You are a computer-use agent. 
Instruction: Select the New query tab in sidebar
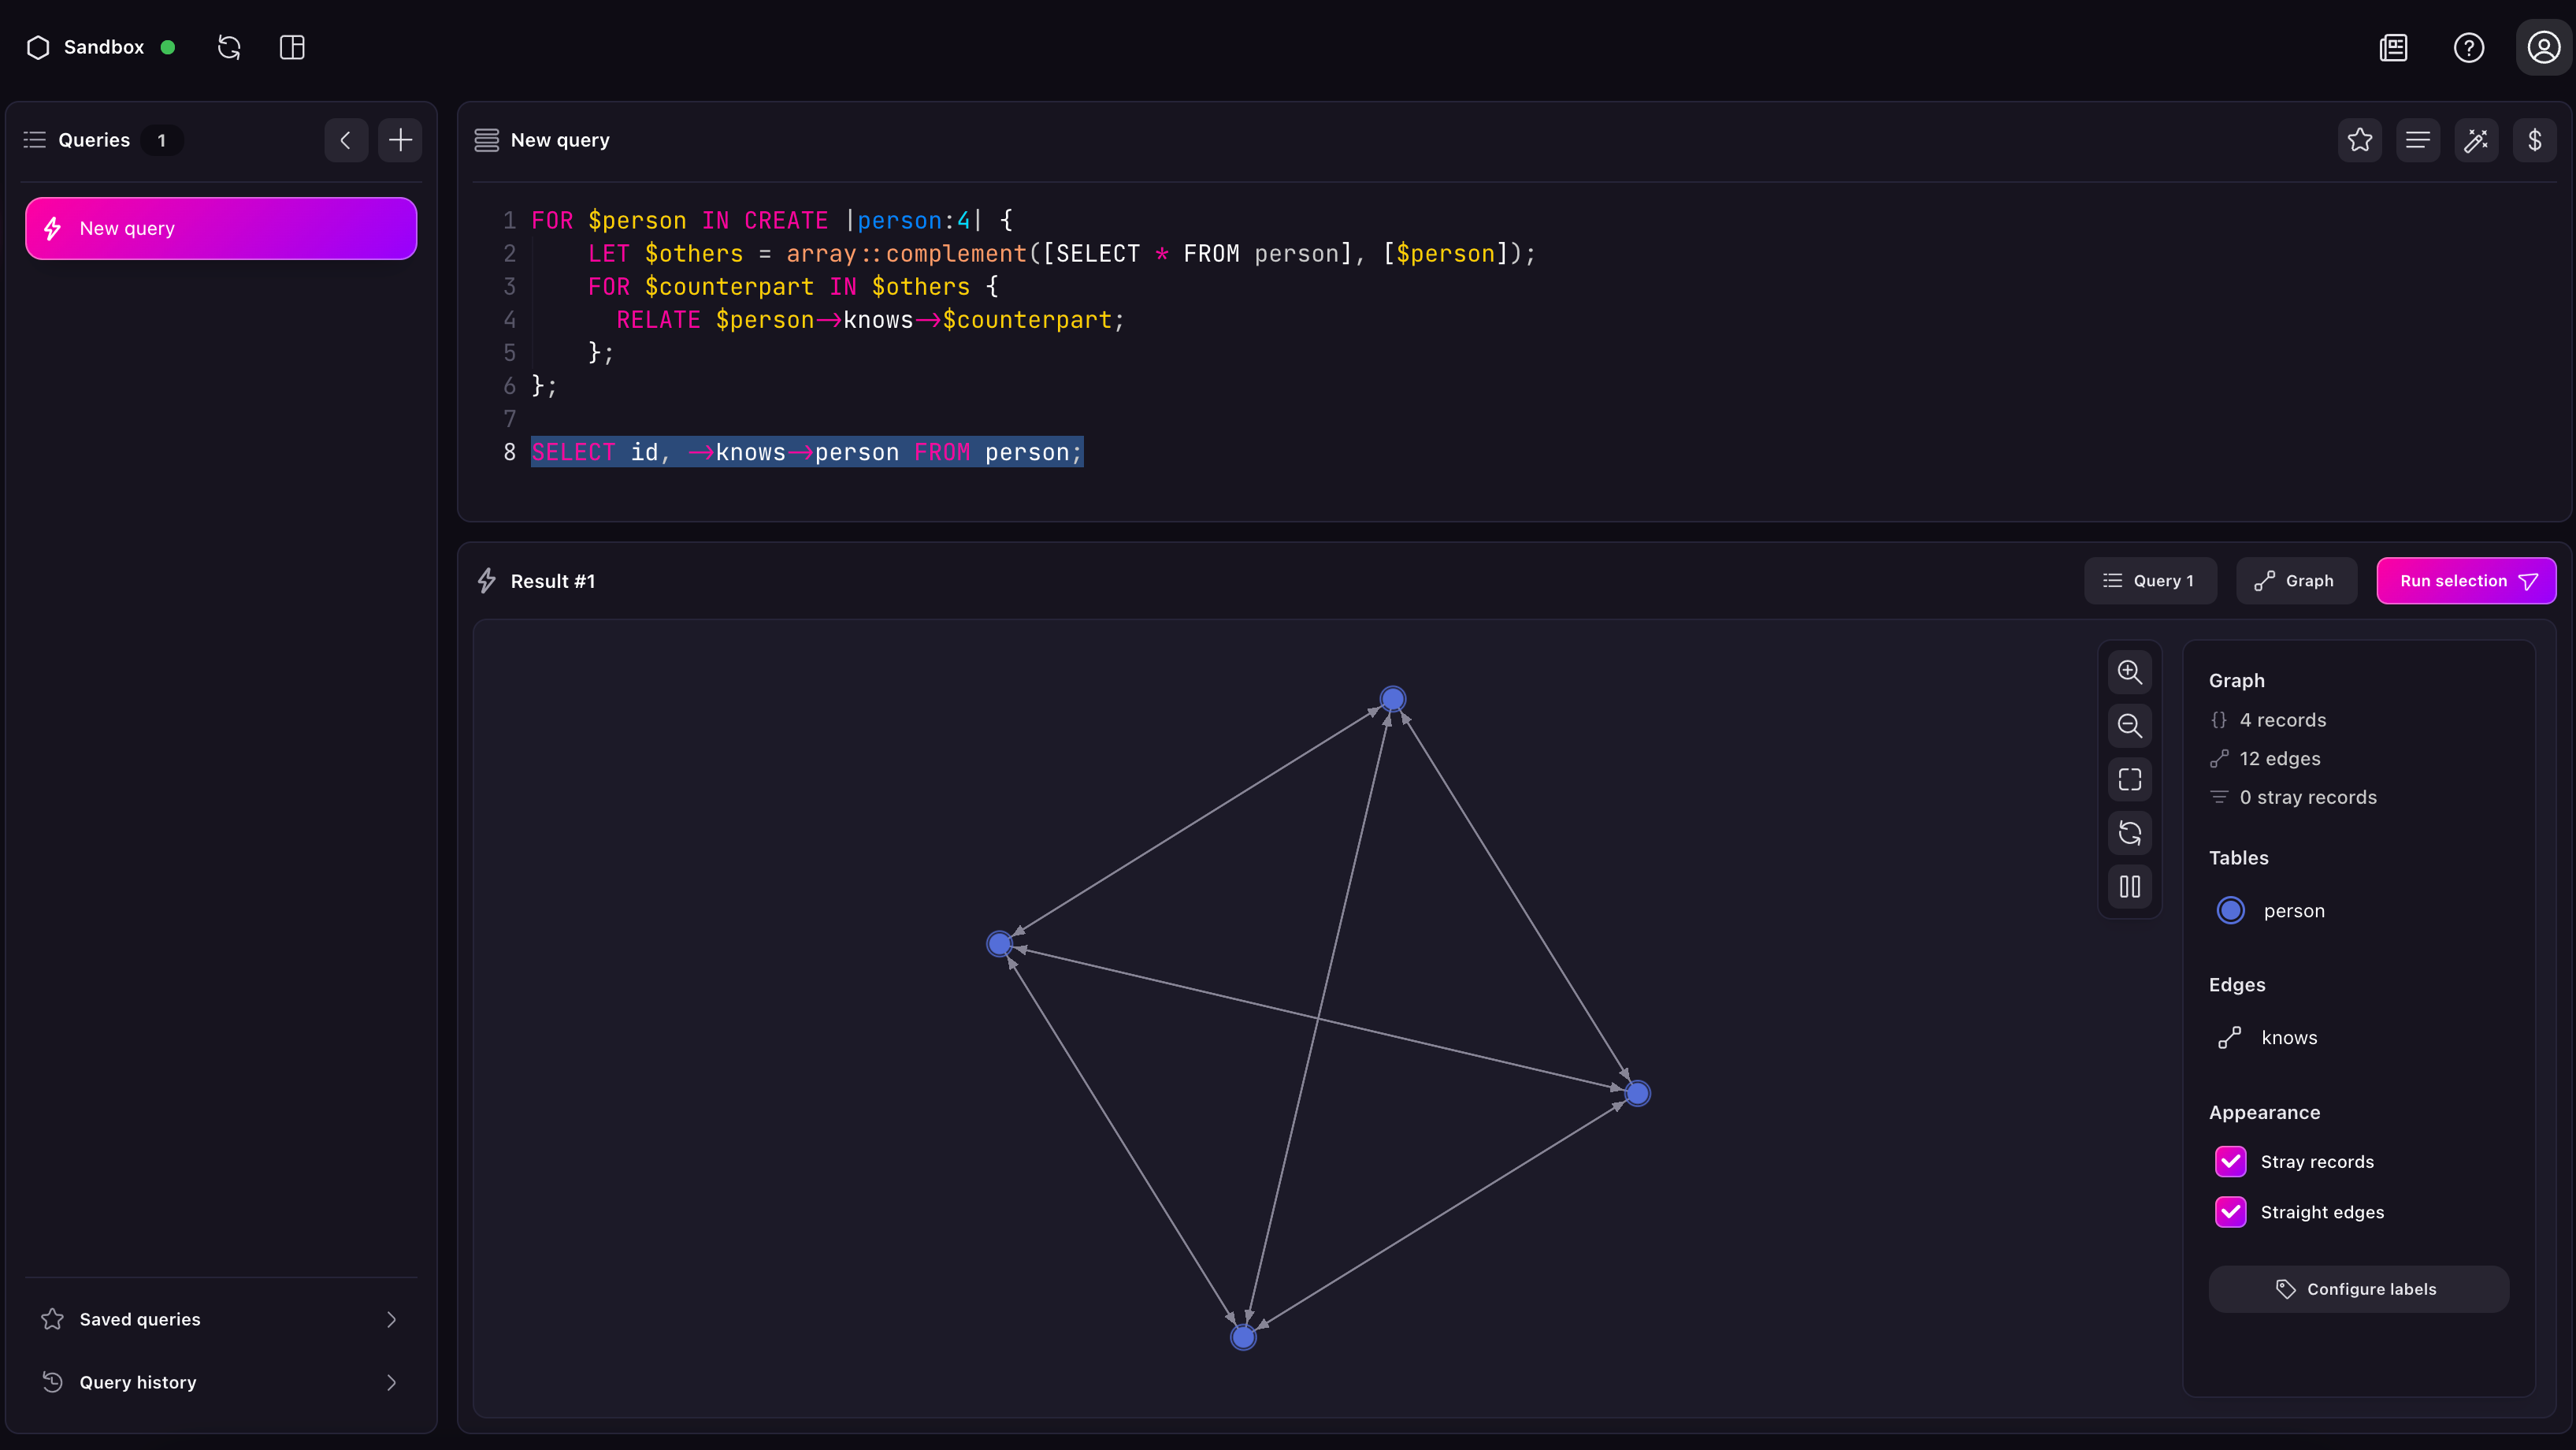pyautogui.click(x=221, y=229)
